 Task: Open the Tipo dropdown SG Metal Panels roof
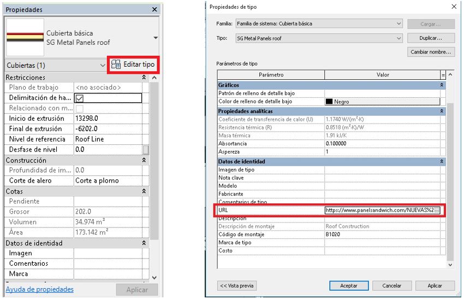click(398, 38)
